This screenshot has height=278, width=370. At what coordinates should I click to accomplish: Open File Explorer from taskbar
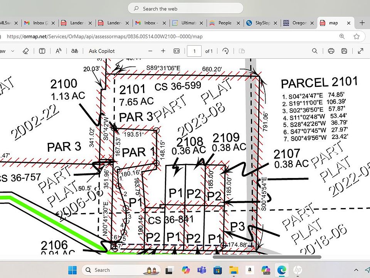[234, 270]
